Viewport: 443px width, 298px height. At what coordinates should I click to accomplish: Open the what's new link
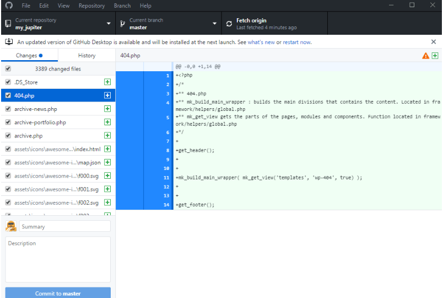click(x=261, y=42)
